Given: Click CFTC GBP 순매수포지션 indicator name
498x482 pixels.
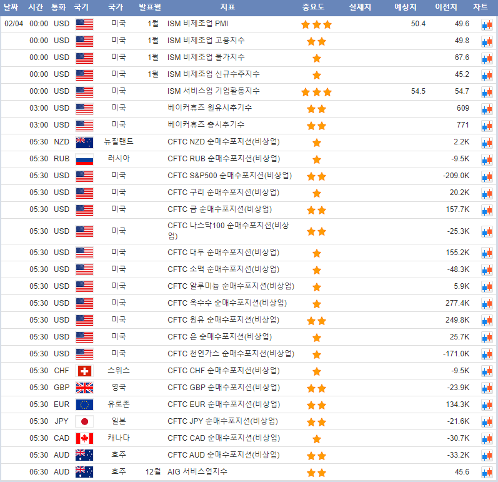Looking at the screenshot, I should point(224,388).
